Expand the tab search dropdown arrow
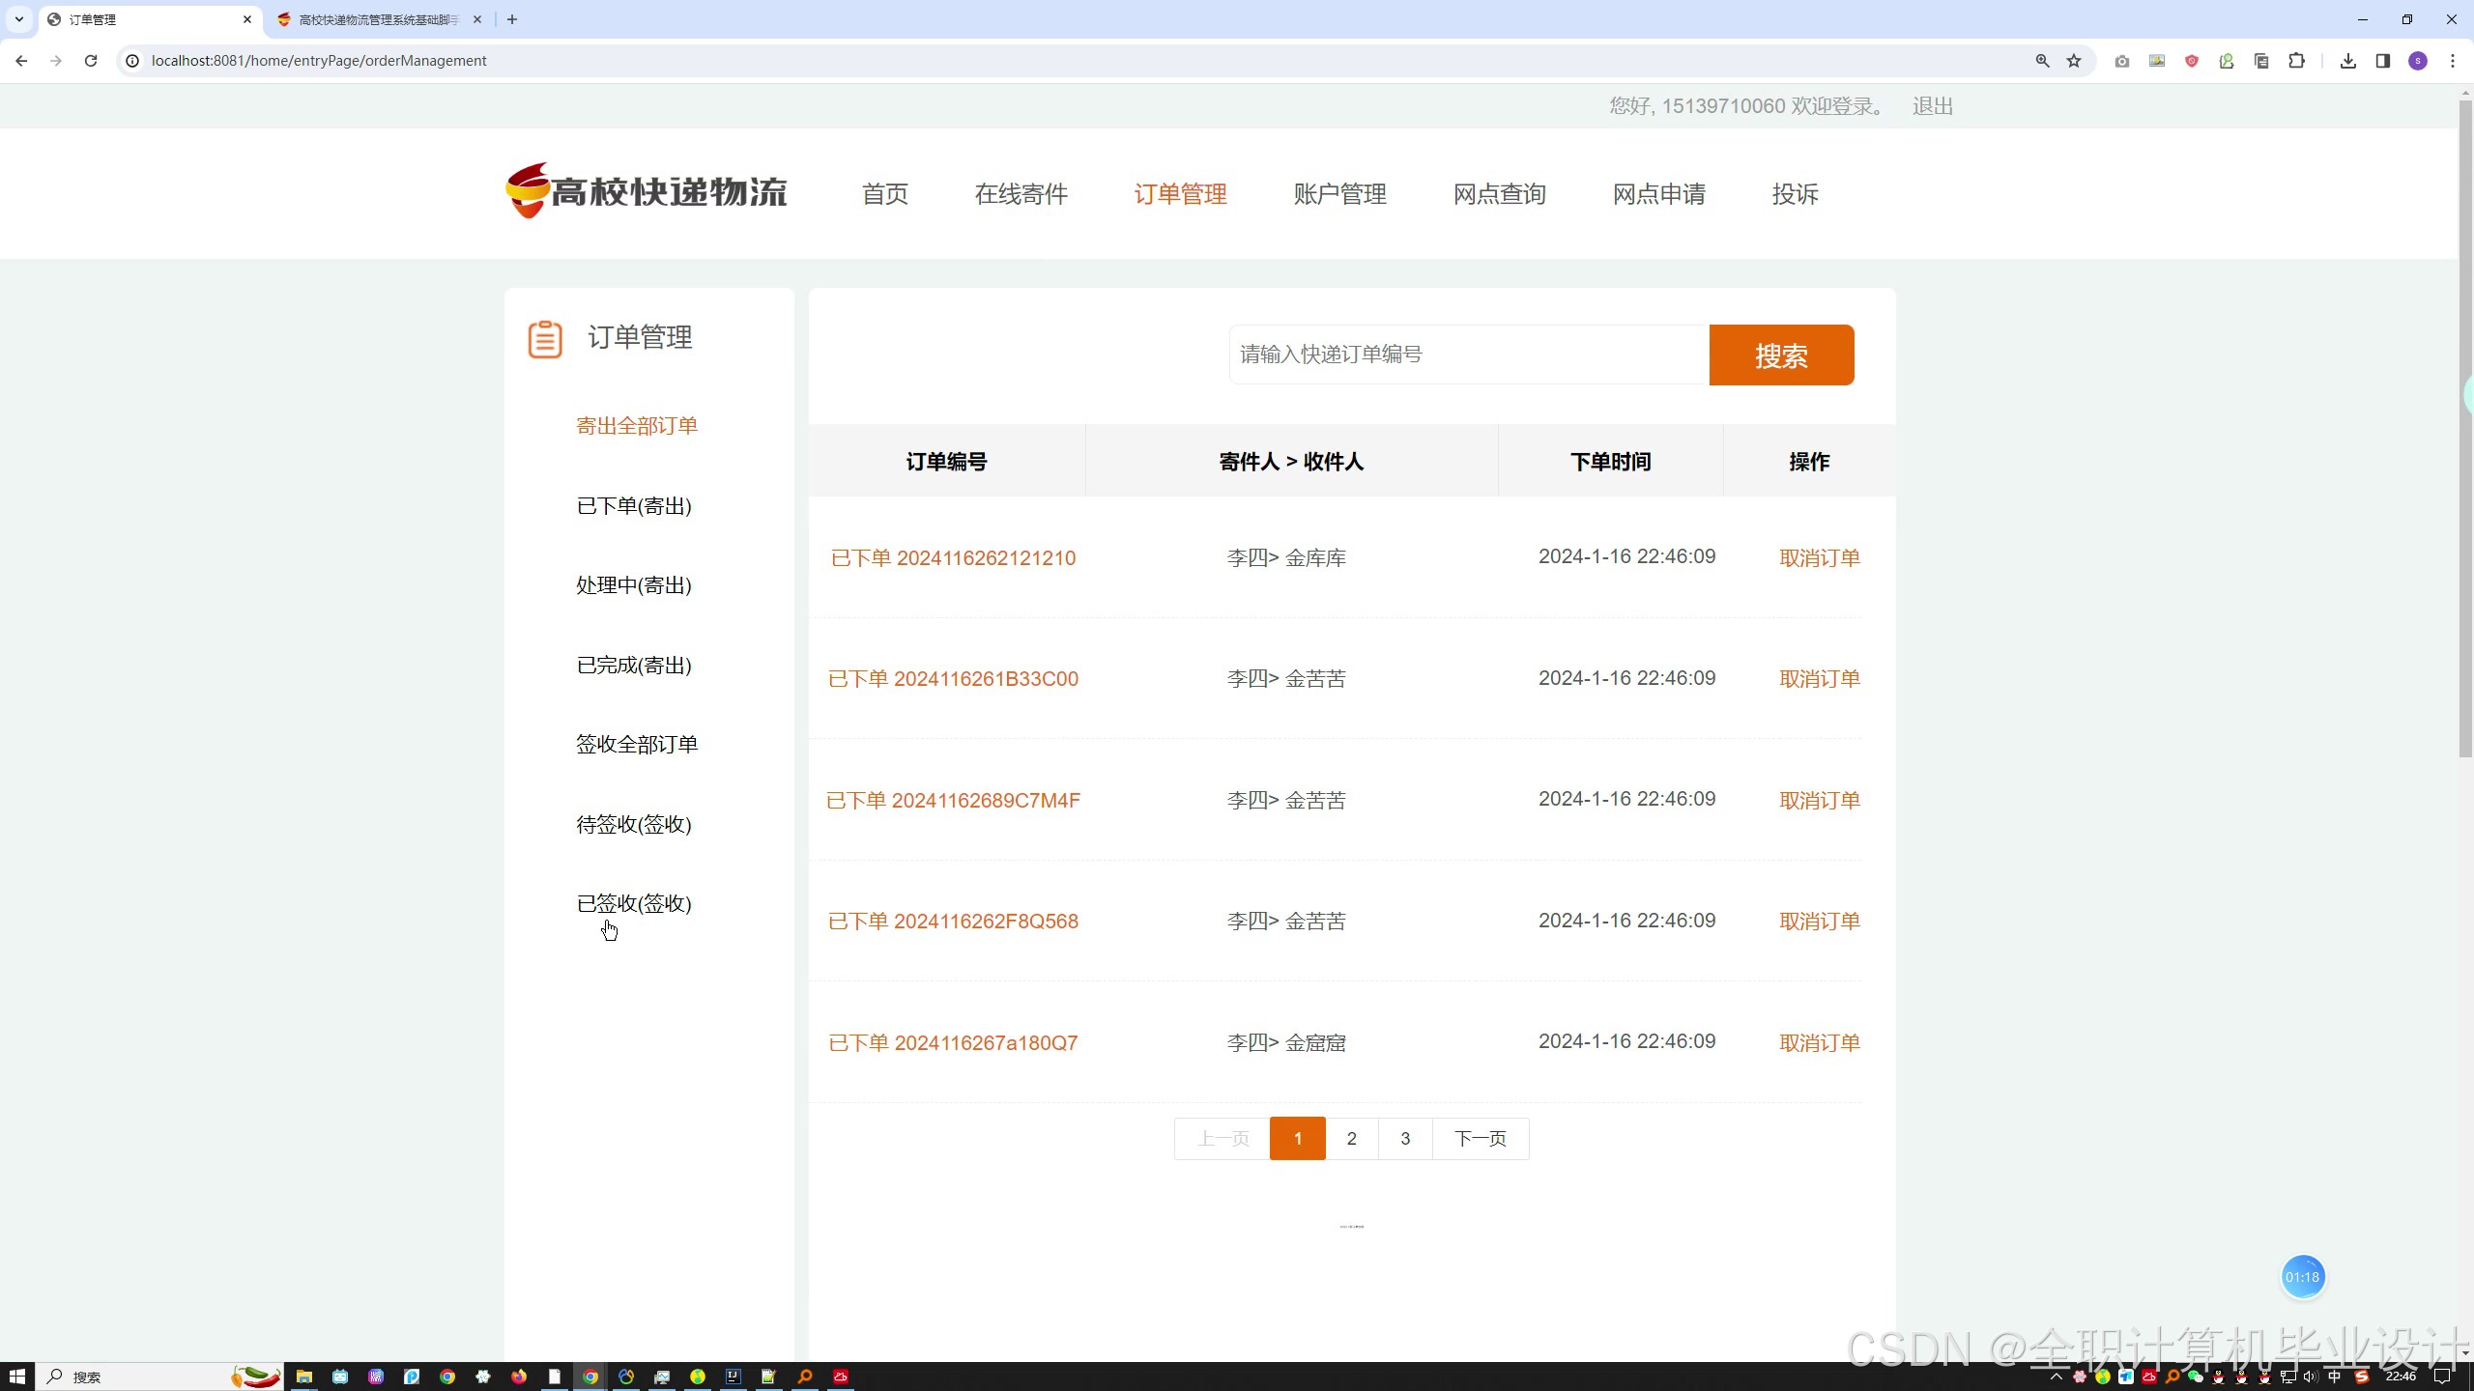 (18, 19)
